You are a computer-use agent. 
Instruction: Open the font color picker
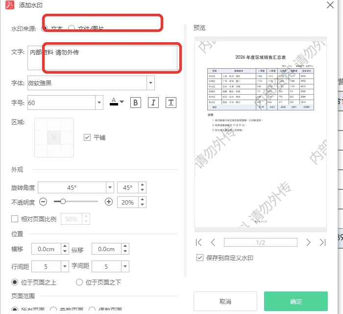pyautogui.click(x=117, y=102)
